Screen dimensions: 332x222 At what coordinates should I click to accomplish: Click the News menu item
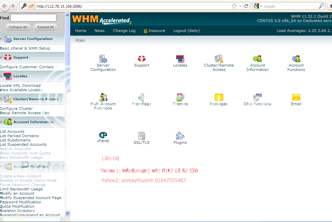tap(99, 31)
